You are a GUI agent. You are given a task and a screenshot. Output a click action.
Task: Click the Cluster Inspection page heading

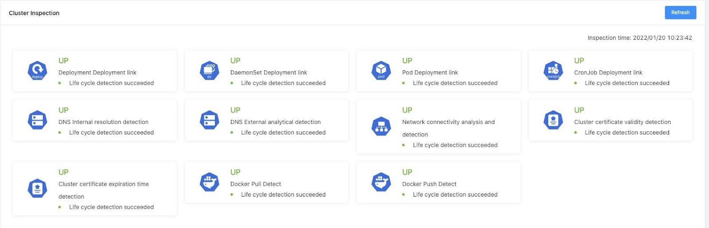(x=34, y=13)
